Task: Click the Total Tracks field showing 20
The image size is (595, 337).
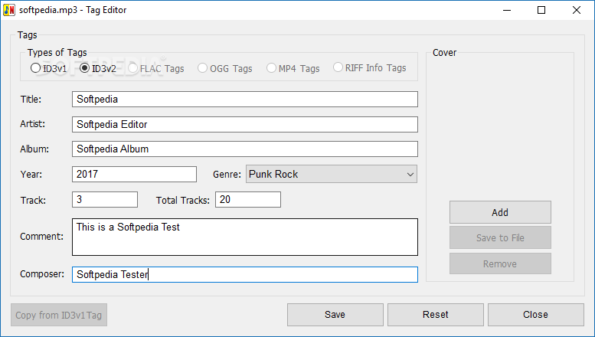Action: (x=248, y=200)
